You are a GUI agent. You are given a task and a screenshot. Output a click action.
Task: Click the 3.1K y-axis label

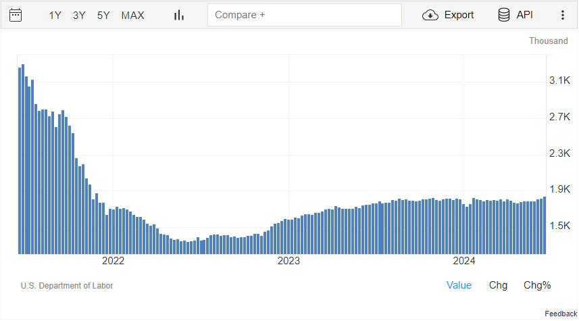pyautogui.click(x=560, y=80)
